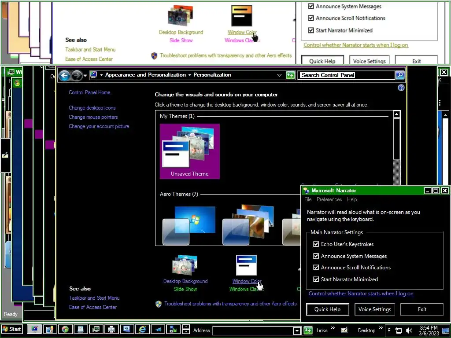Open the address bar history drop-down arrow

click(x=279, y=75)
